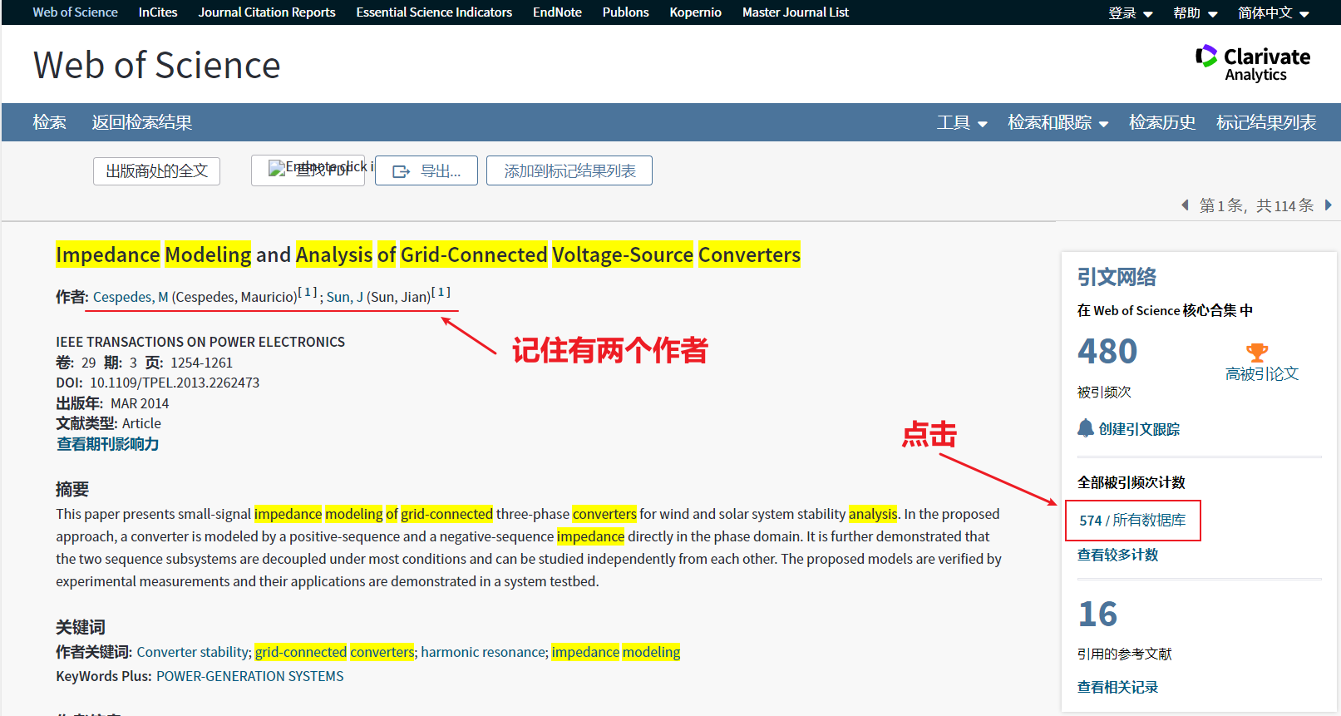Go to previous record arrow
This screenshot has width=1341, height=716.
point(1185,205)
